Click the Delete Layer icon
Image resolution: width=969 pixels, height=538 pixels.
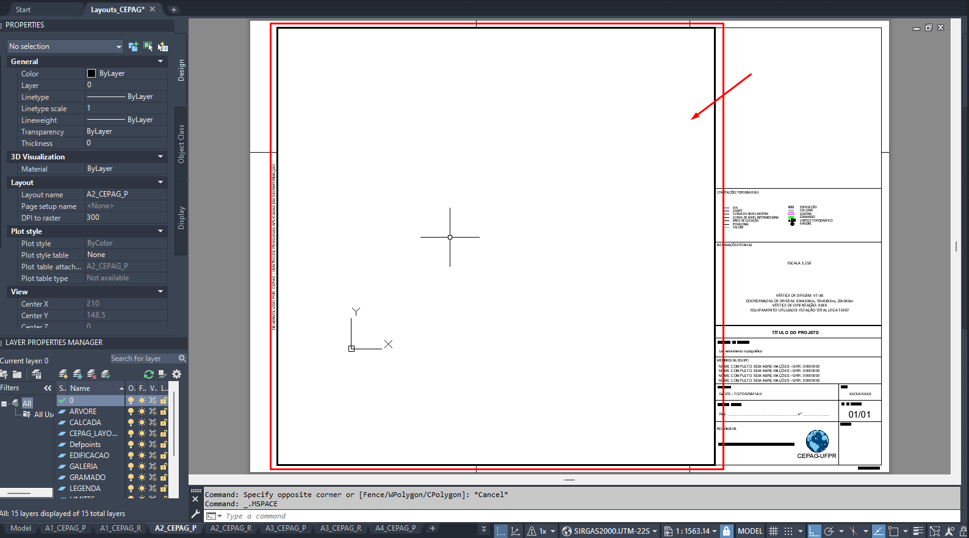pos(92,374)
